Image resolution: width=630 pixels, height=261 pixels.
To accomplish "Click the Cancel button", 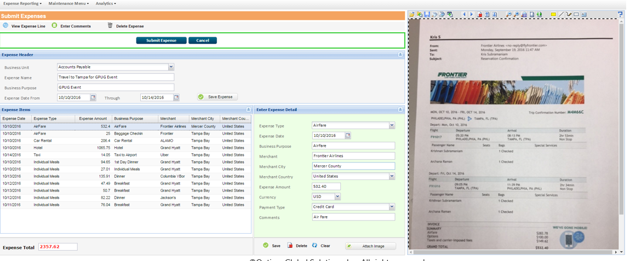I will click(203, 40).
